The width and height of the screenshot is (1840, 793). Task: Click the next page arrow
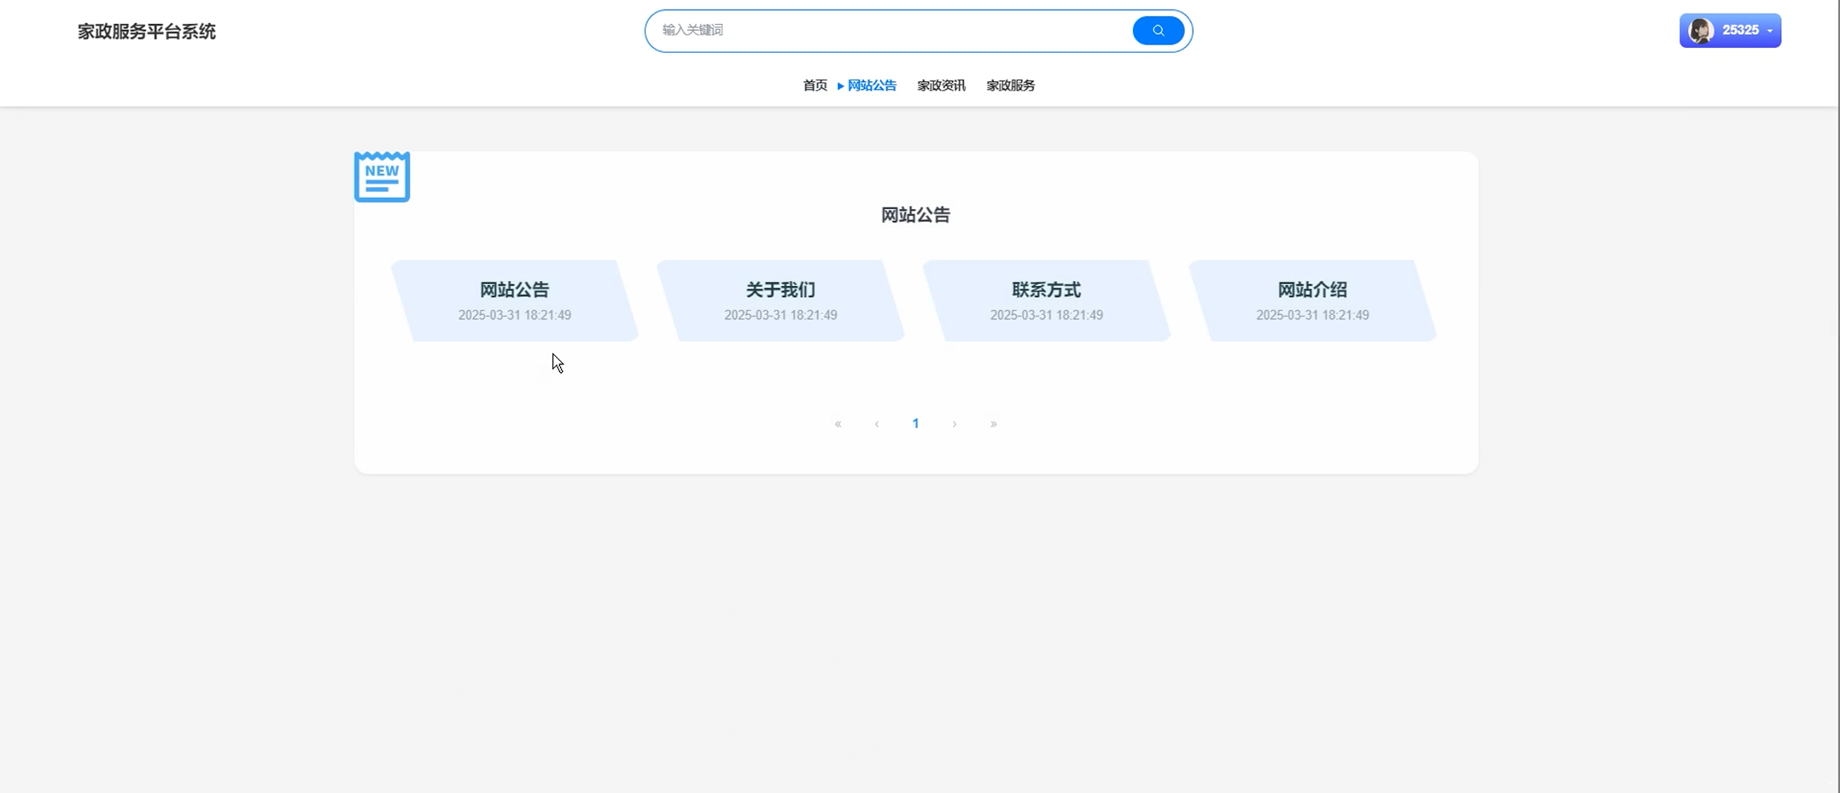coord(954,424)
